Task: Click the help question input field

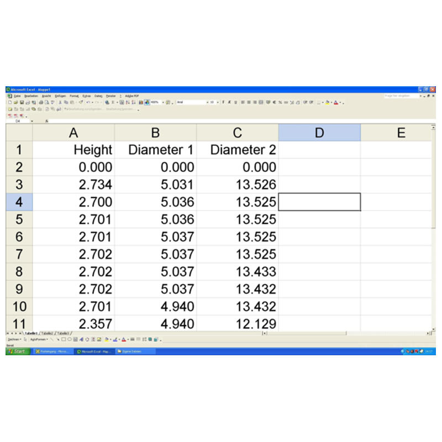Action: pos(402,96)
